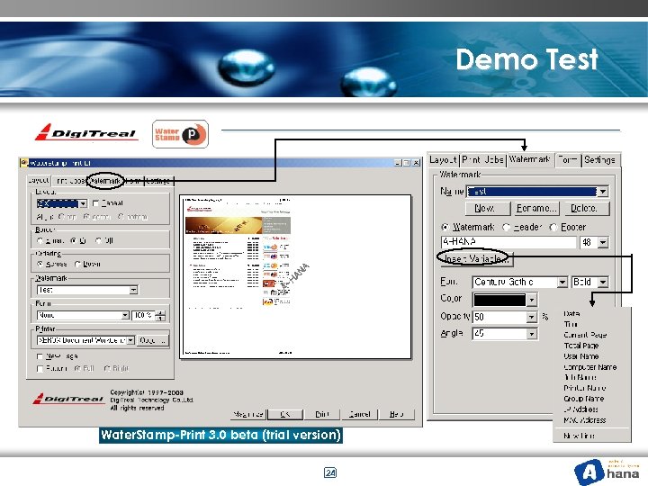Expand the watermark Name dropdown

coord(603,192)
